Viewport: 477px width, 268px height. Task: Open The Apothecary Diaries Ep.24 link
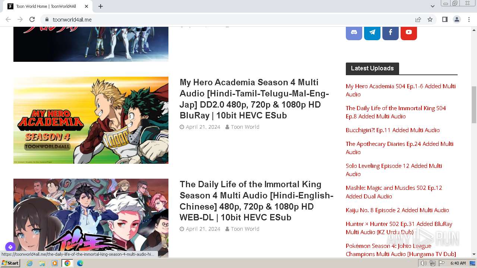tap(399, 148)
